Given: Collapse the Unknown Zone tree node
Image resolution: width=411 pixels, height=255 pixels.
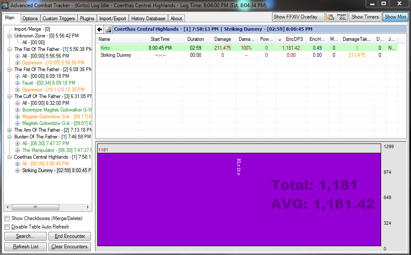Looking at the screenshot, I should (x=10, y=36).
